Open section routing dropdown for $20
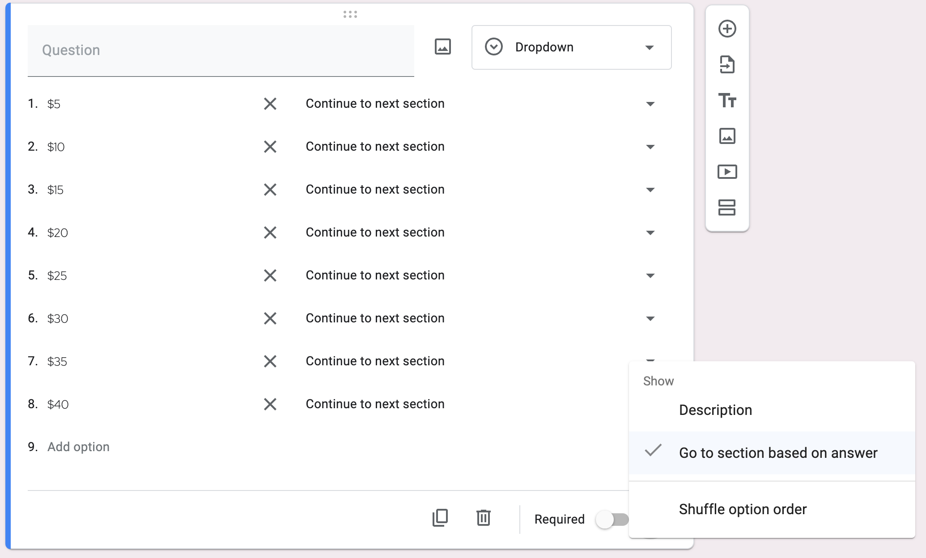This screenshot has width=926, height=558. click(480, 232)
